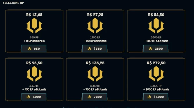Click the '+ 2000 RP adicionais' bonus text
The width and height of the screenshot is (194, 108).
[x=156, y=89]
